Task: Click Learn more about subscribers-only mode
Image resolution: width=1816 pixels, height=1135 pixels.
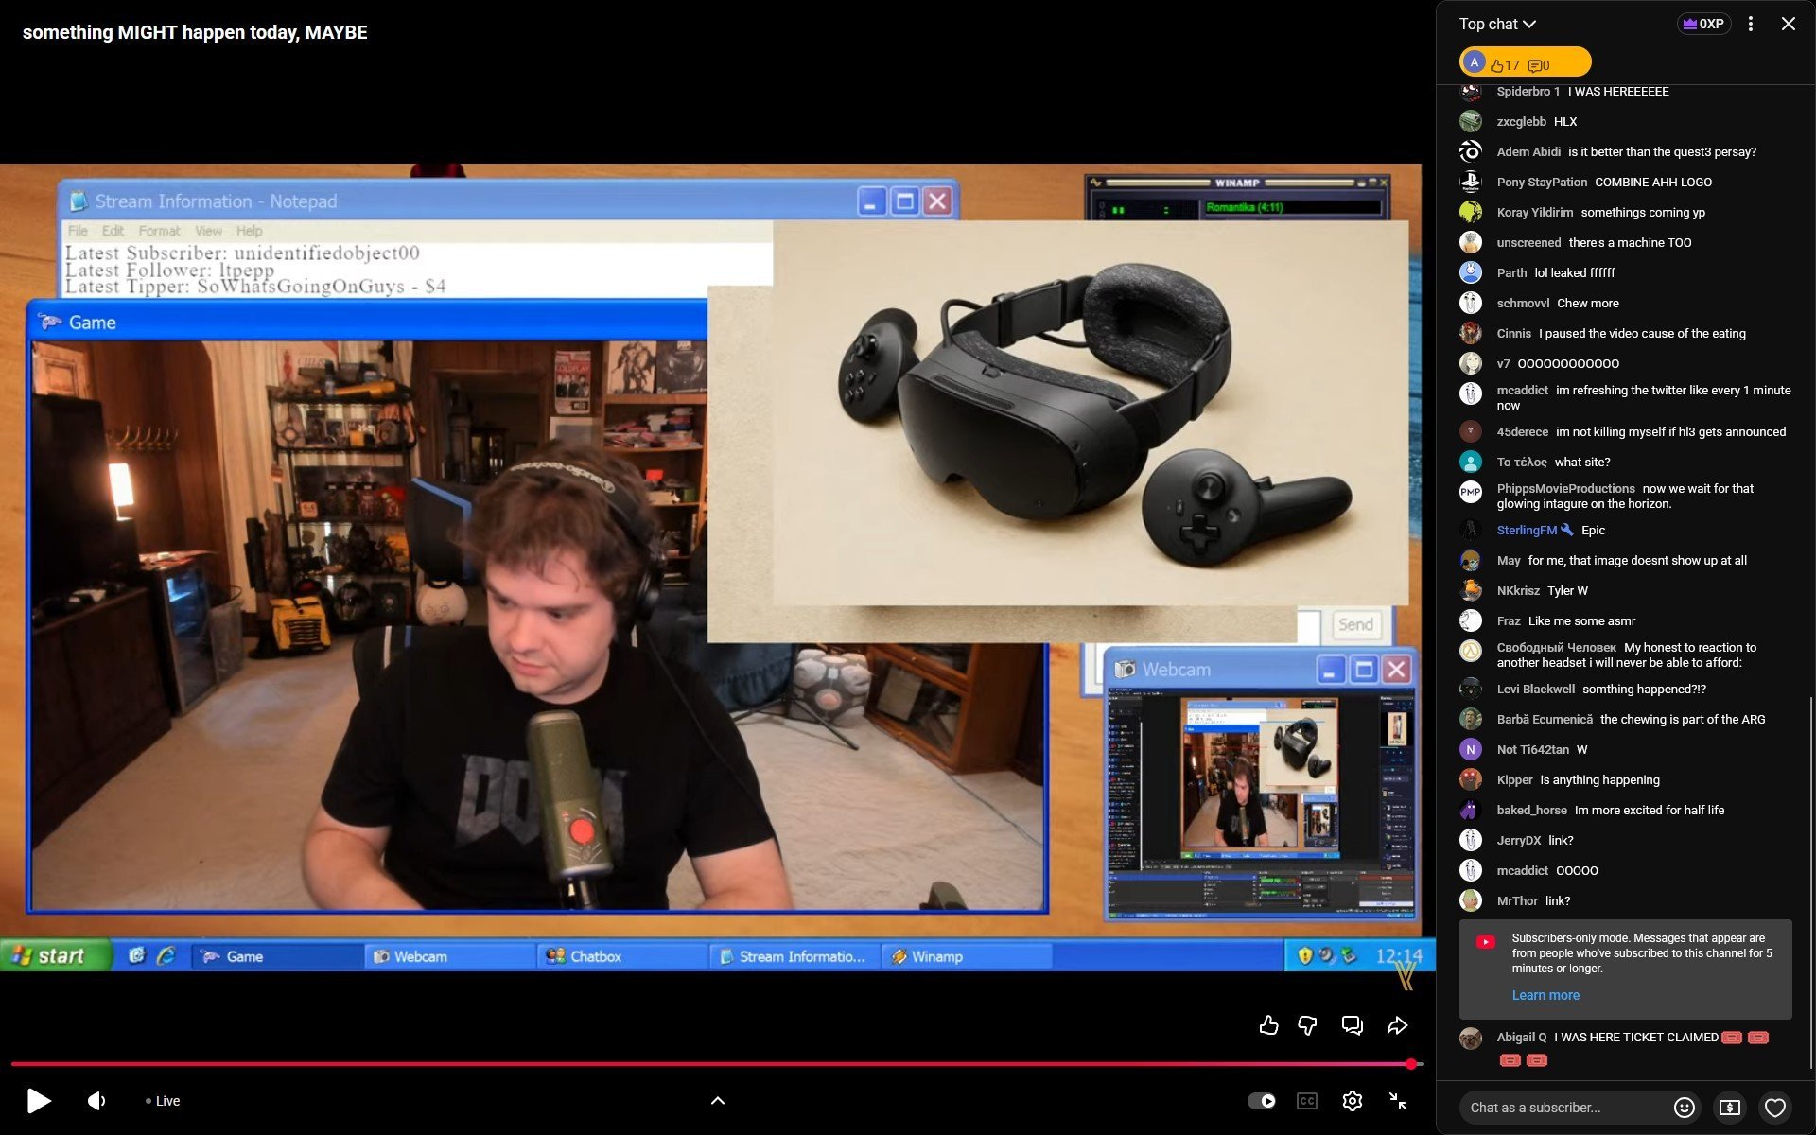Action: coord(1545,995)
